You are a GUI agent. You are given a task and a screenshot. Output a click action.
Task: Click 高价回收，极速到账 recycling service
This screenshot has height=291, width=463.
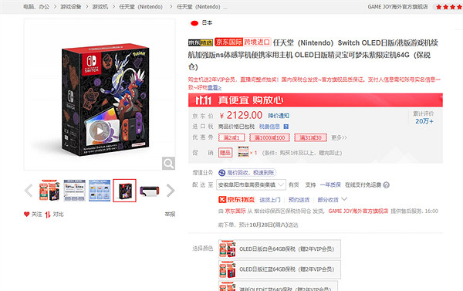tap(247, 173)
